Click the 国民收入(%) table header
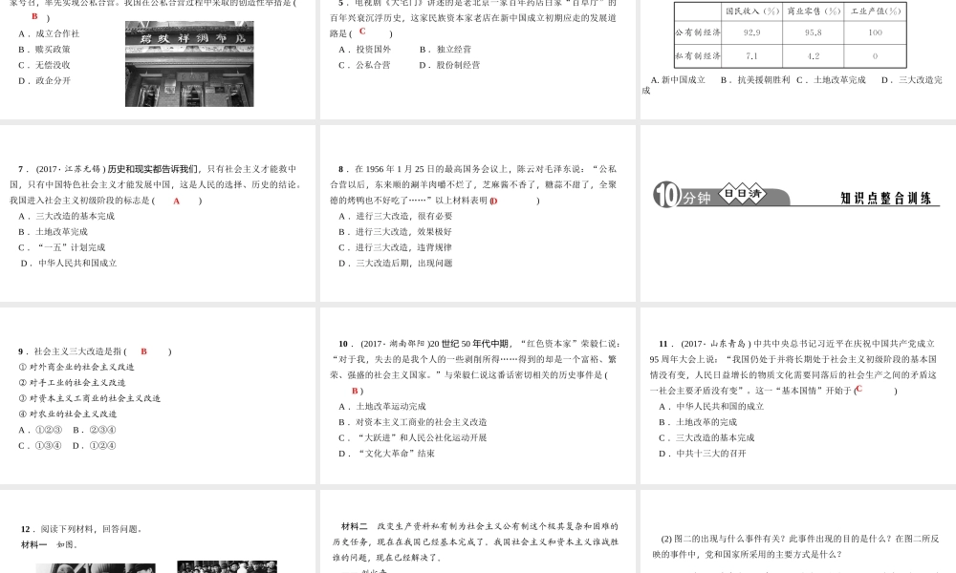 point(751,11)
